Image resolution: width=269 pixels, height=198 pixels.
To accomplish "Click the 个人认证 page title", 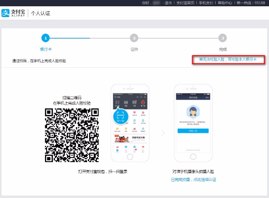I will [x=40, y=13].
